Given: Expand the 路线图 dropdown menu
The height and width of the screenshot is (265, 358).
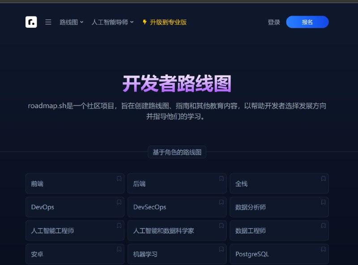Looking at the screenshot, I should (72, 22).
